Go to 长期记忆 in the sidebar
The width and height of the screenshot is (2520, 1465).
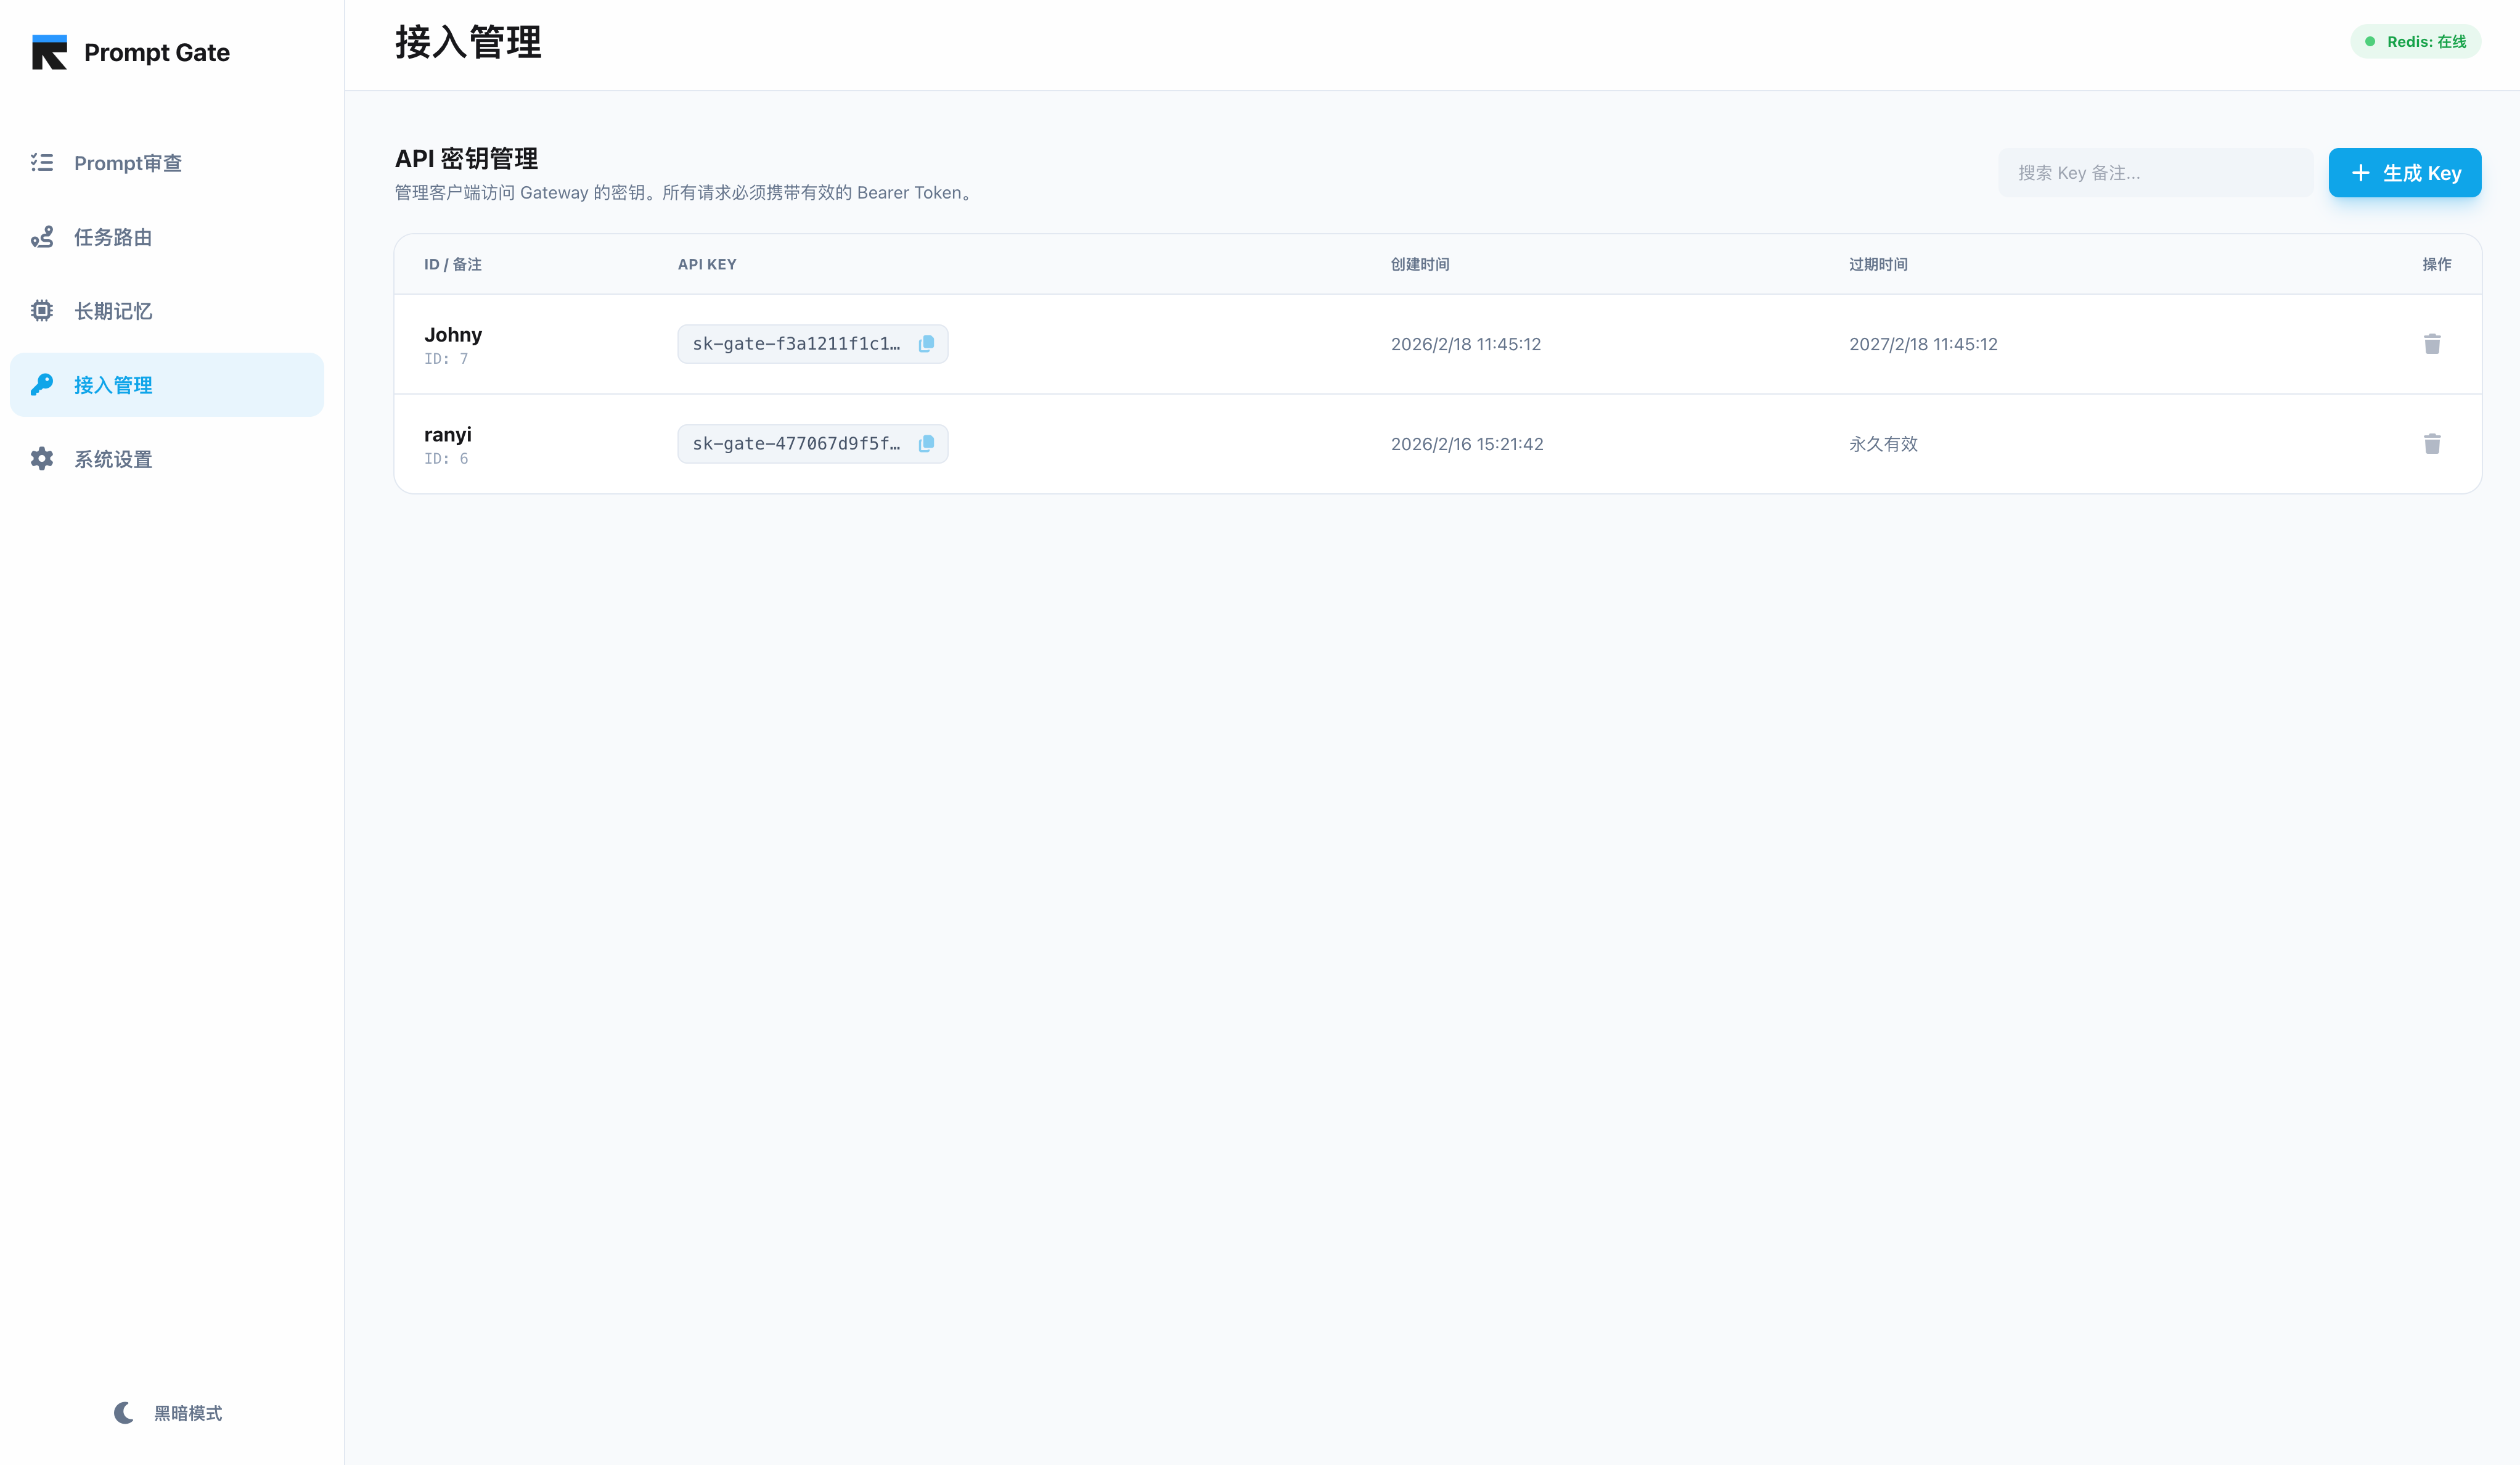(113, 311)
